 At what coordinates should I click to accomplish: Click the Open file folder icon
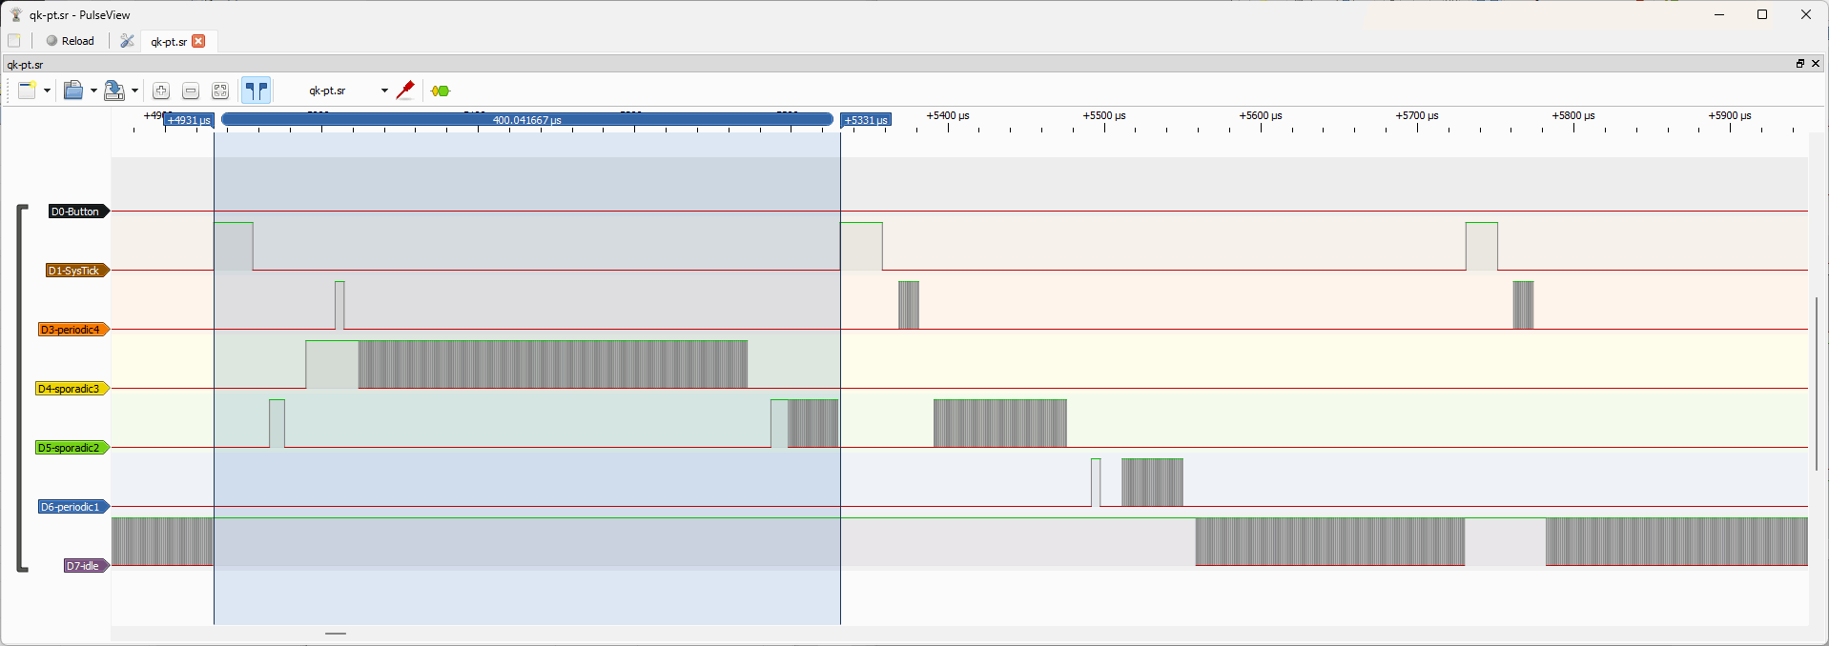pos(73,91)
